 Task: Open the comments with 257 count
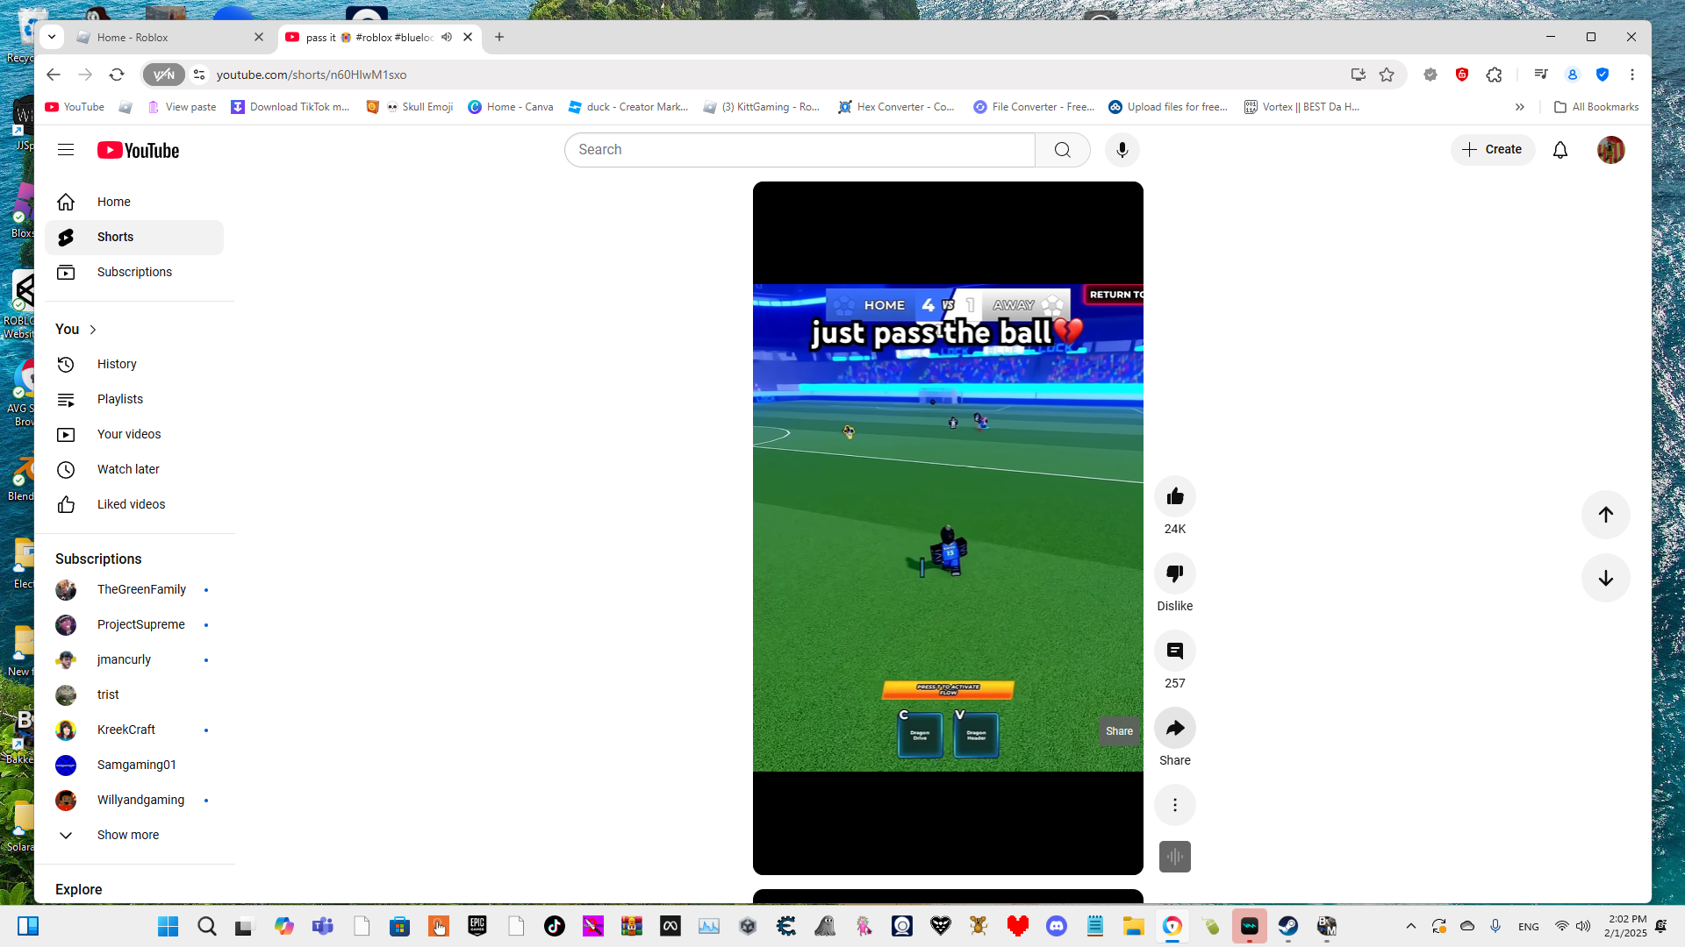point(1174,652)
